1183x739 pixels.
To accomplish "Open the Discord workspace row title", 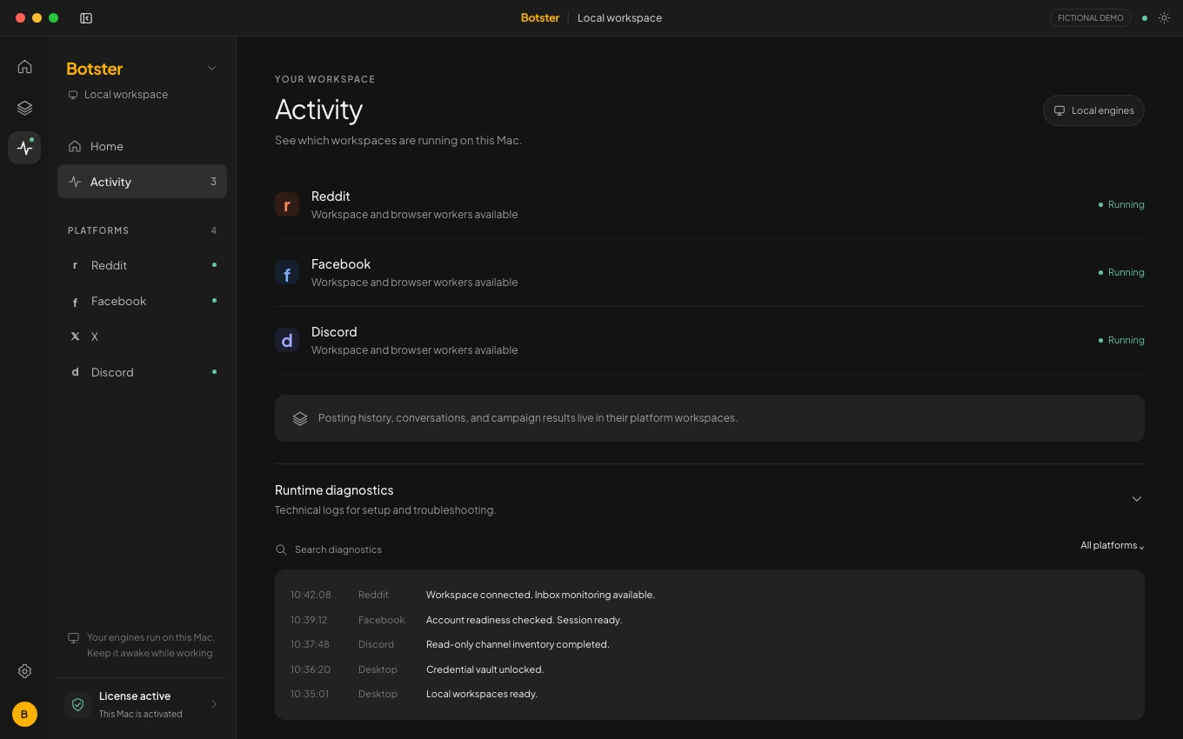I will [334, 332].
